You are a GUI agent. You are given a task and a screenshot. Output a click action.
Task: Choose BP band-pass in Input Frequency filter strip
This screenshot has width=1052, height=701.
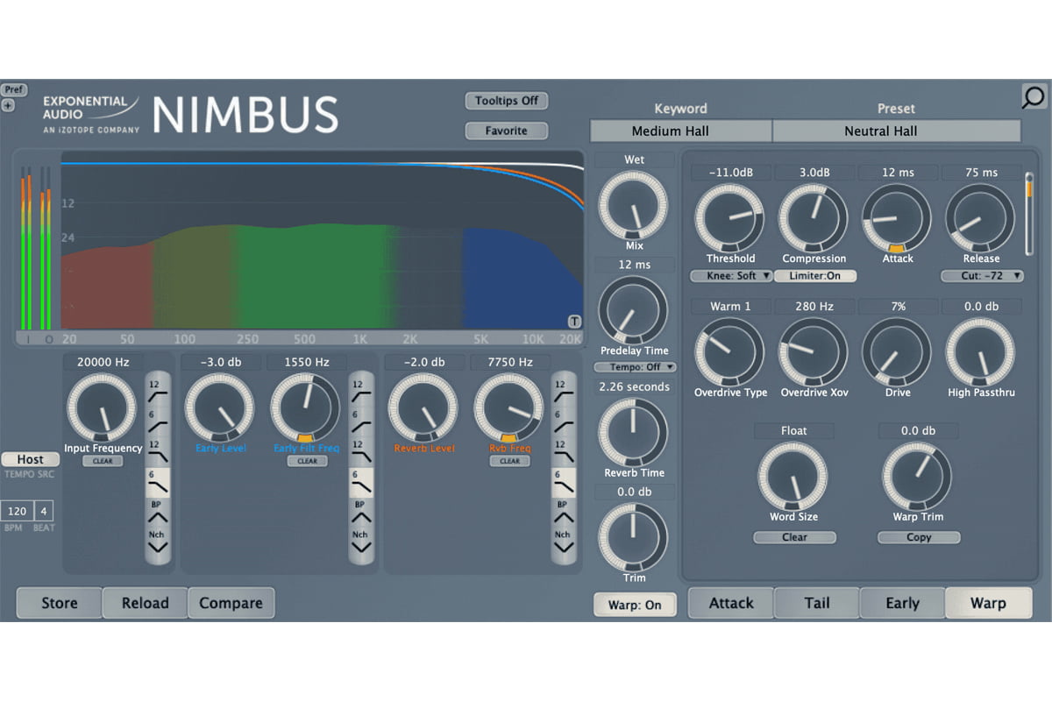[159, 513]
